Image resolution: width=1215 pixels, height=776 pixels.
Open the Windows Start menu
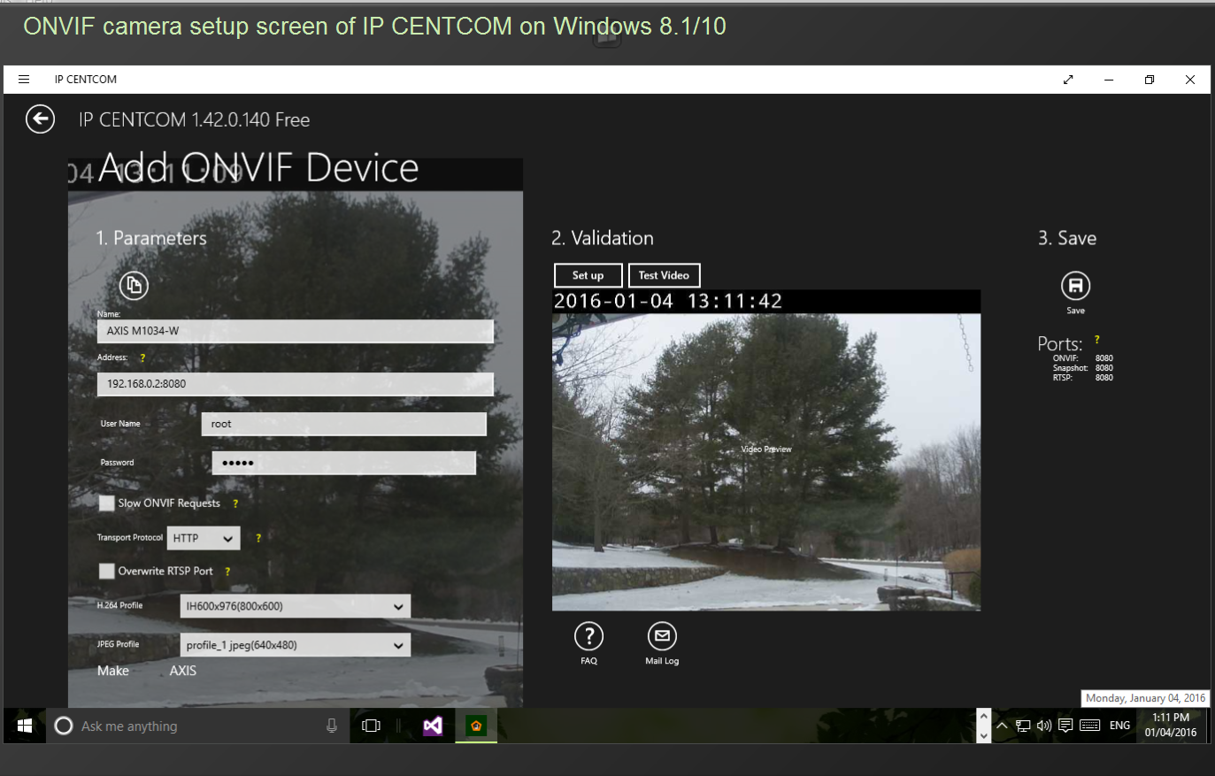(x=25, y=726)
